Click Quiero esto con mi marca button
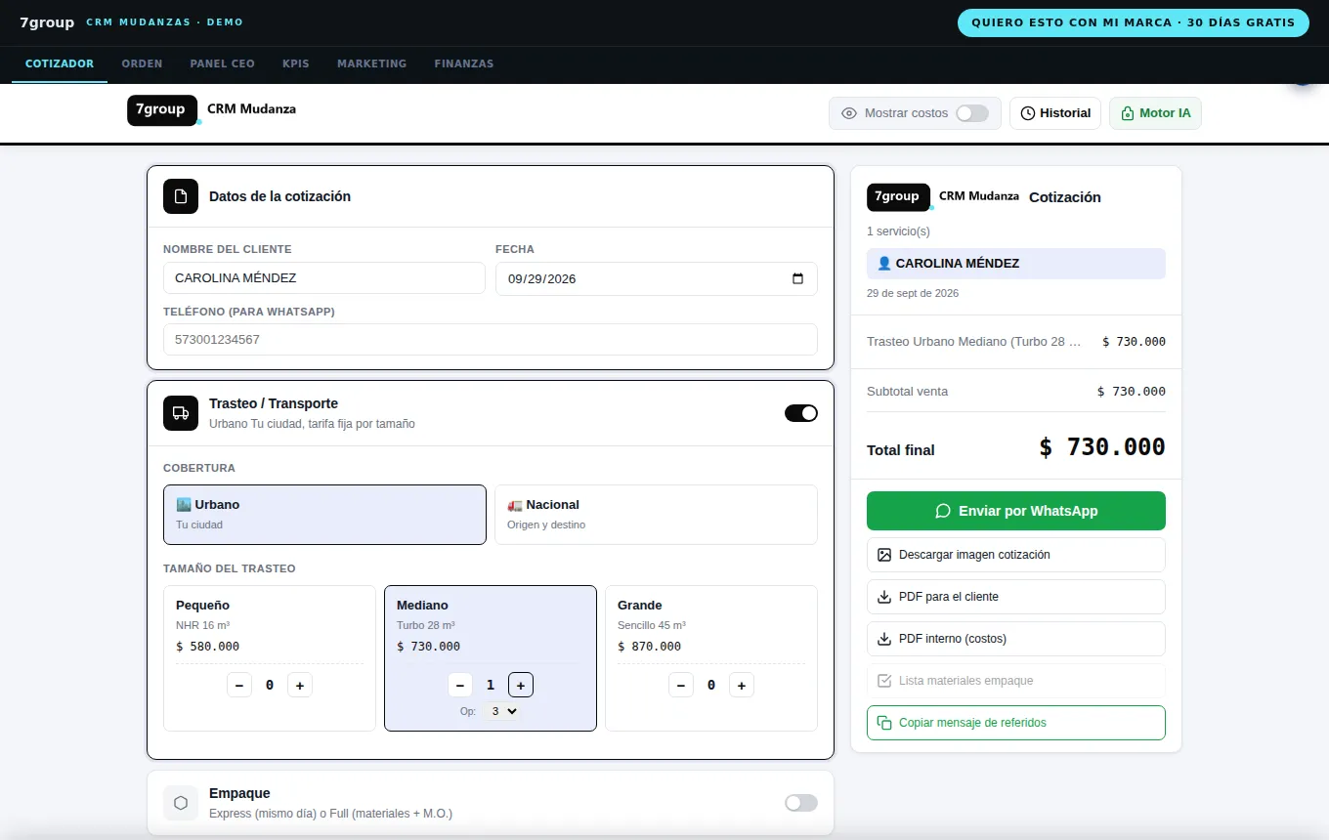This screenshot has width=1329, height=840. 1133,22
